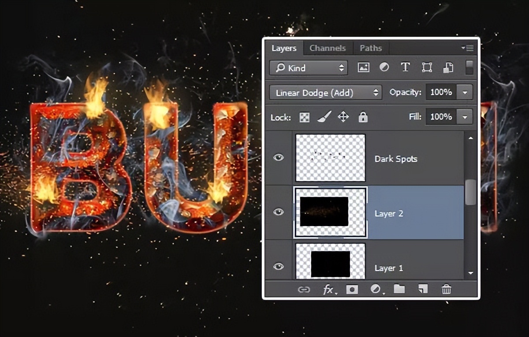This screenshot has height=337, width=529.
Task: Filter layers by pixel layer icon
Action: 363,68
